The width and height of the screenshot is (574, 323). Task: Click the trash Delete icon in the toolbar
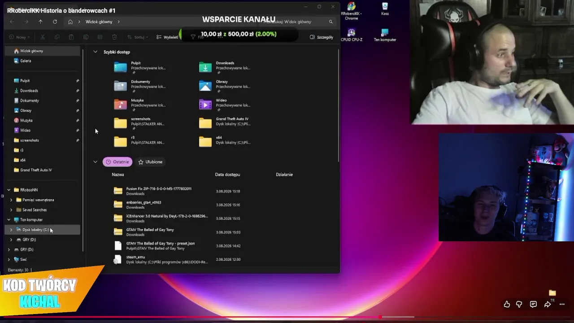pos(114,37)
